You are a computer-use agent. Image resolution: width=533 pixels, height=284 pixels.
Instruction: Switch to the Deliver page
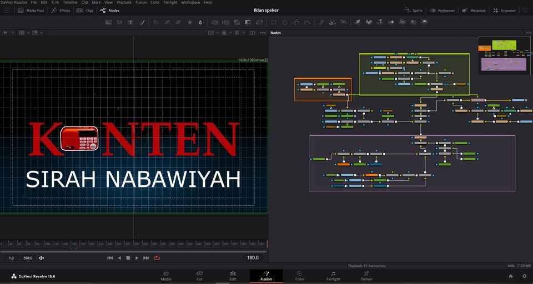[366, 276]
